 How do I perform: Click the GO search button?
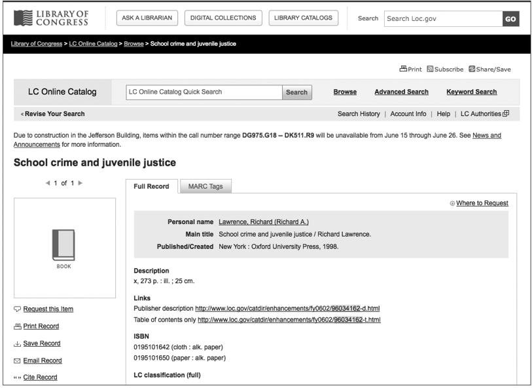point(510,19)
